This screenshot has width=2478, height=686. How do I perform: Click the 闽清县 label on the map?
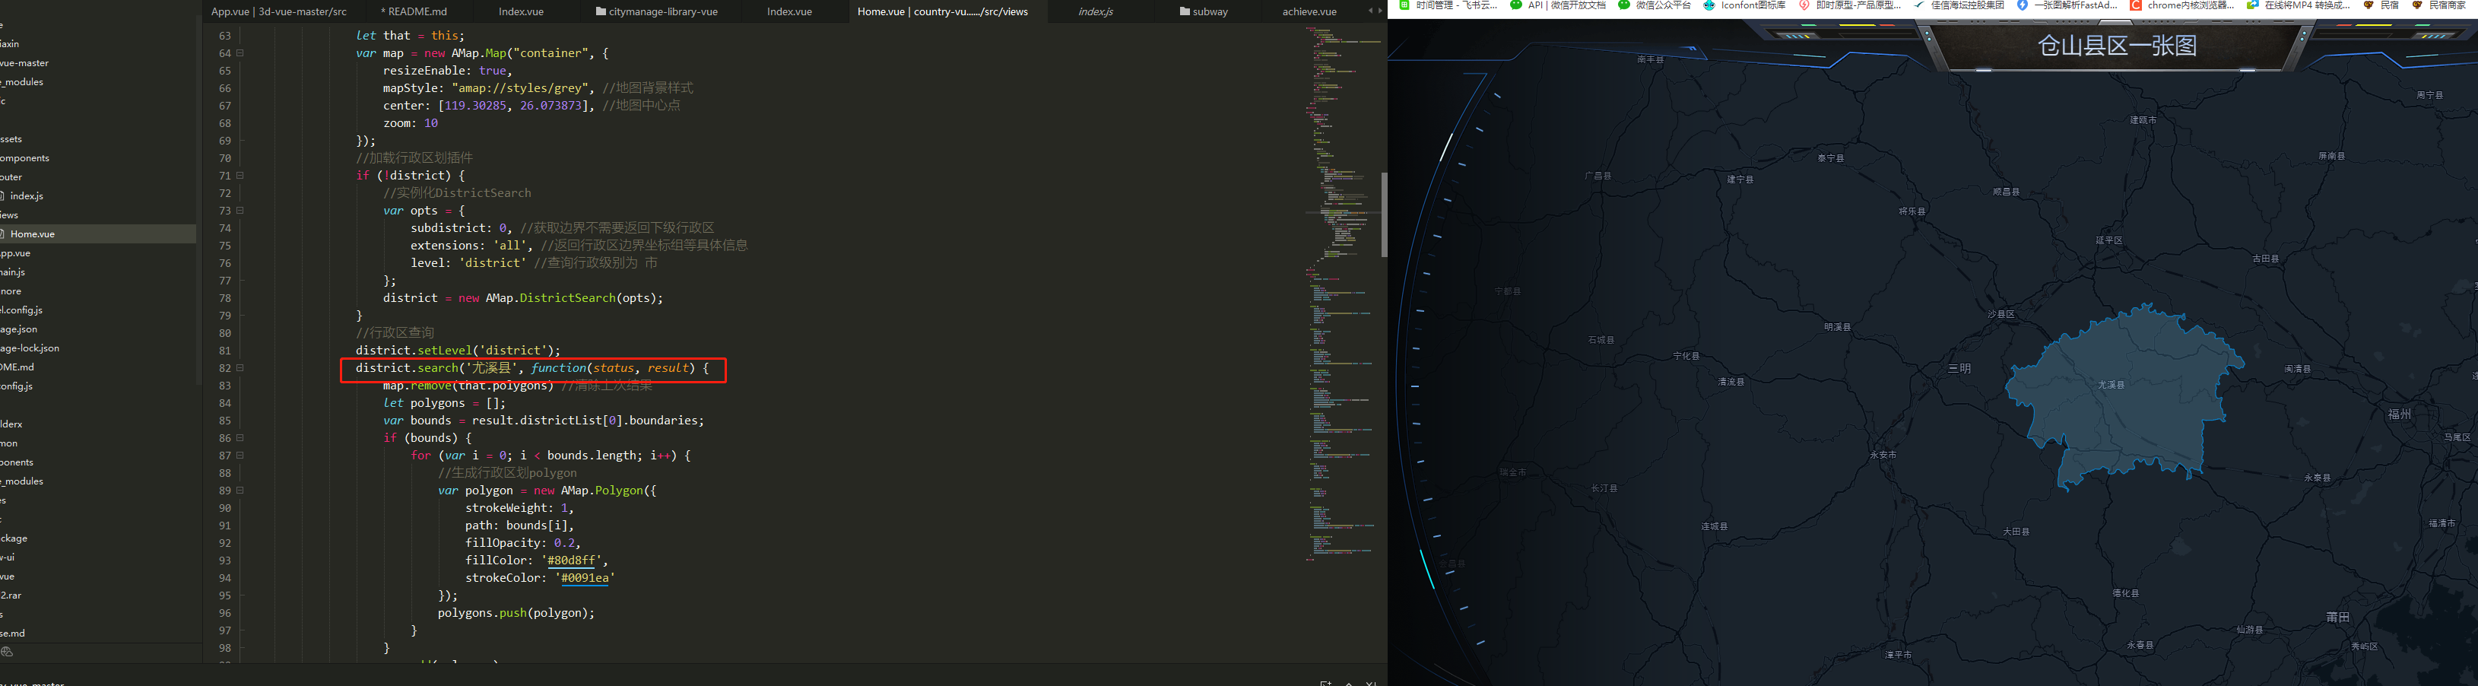pyautogui.click(x=2297, y=369)
